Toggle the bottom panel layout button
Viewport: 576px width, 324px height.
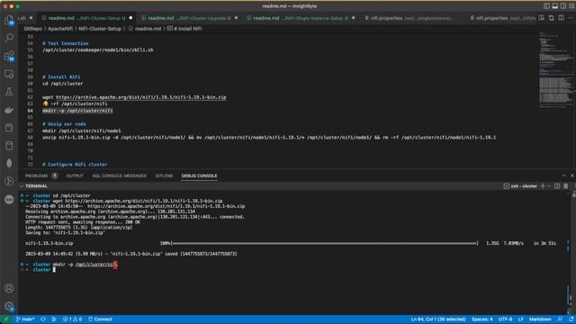pyautogui.click(x=555, y=6)
